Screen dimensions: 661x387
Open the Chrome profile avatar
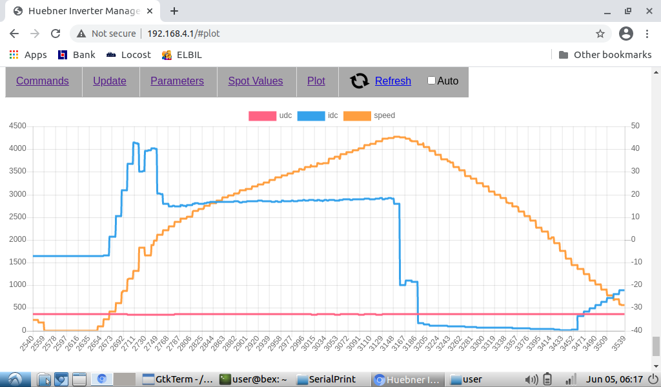pos(625,34)
